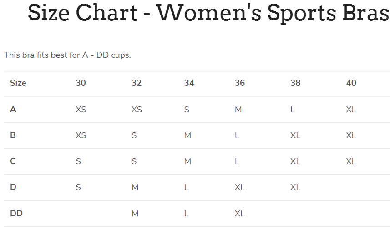390x230 pixels.
Task: Select the band size 32 header
Action: click(x=136, y=83)
